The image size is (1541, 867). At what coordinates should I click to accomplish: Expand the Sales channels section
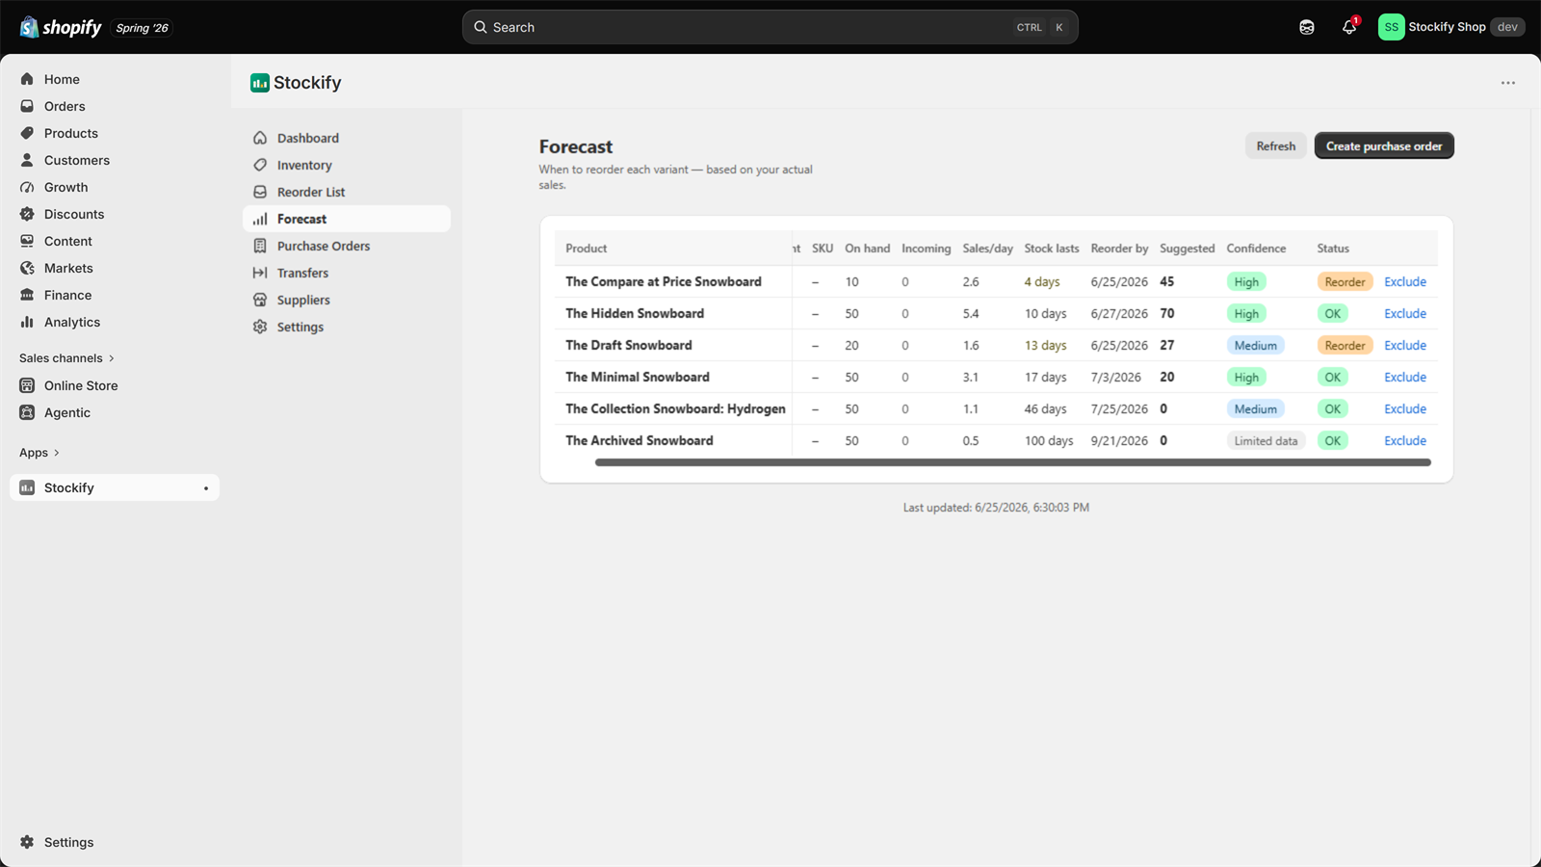coord(66,357)
